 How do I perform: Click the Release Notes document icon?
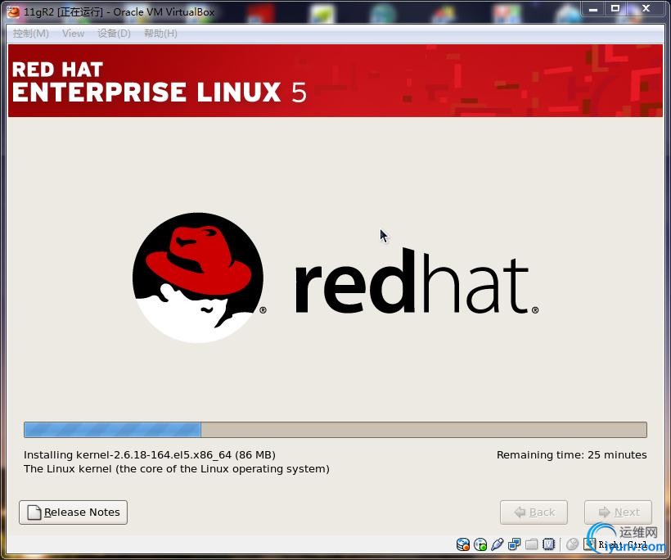34,513
